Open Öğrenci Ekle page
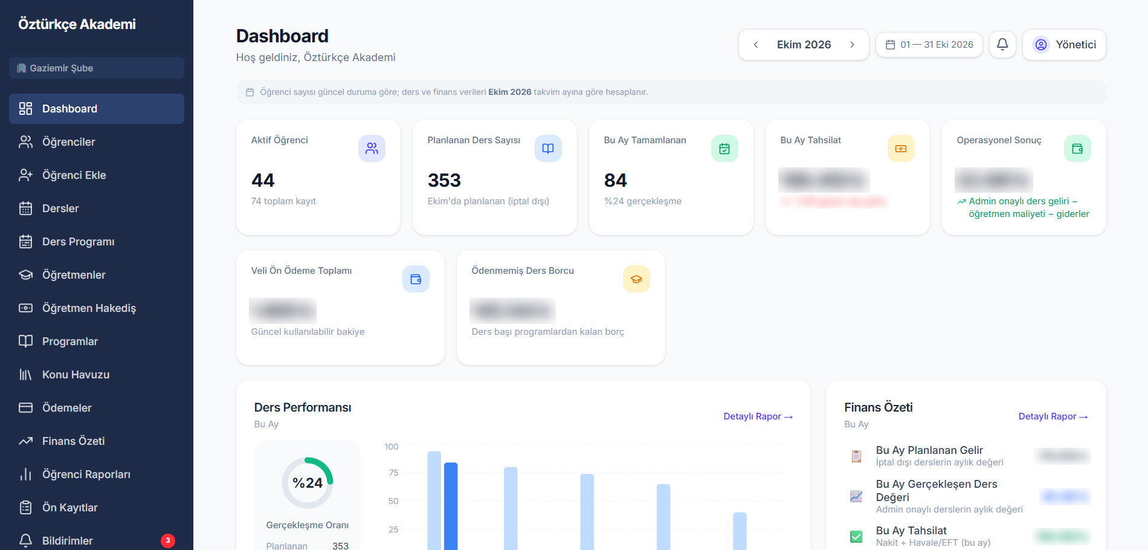This screenshot has width=1148, height=550. (97, 175)
